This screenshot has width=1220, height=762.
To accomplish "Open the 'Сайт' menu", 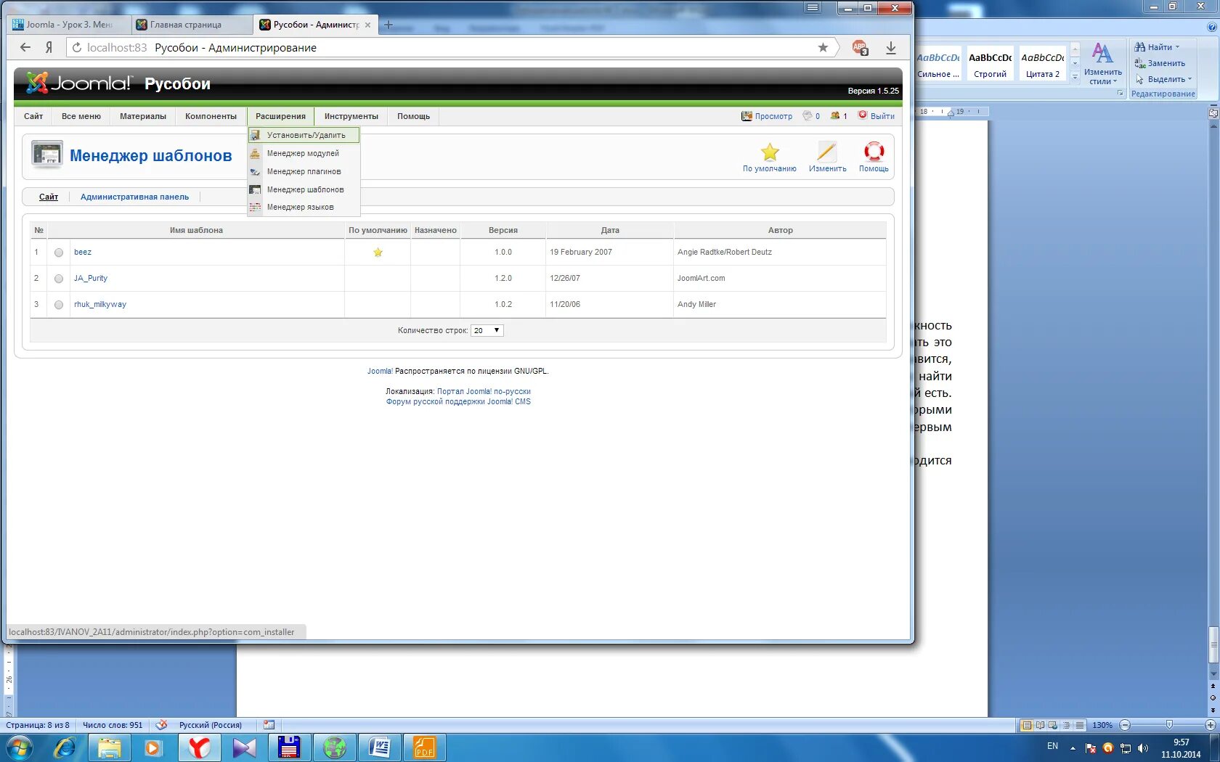I will 33,116.
